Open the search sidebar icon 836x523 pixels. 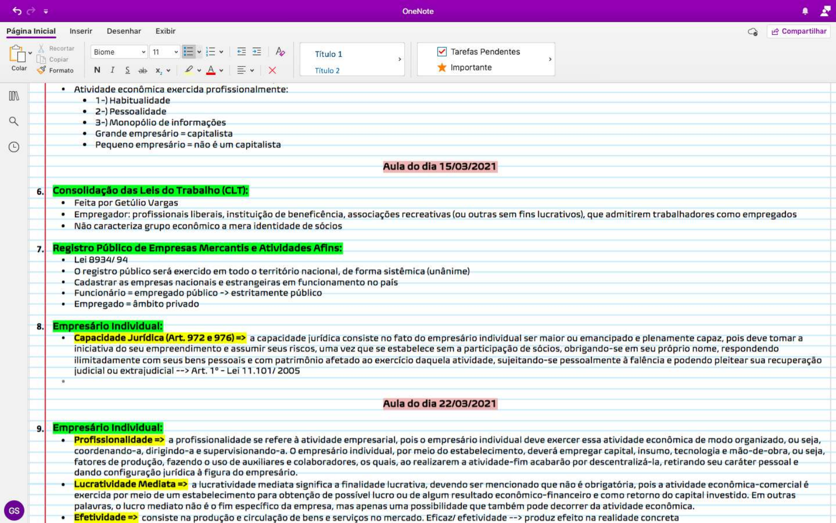pos(14,121)
